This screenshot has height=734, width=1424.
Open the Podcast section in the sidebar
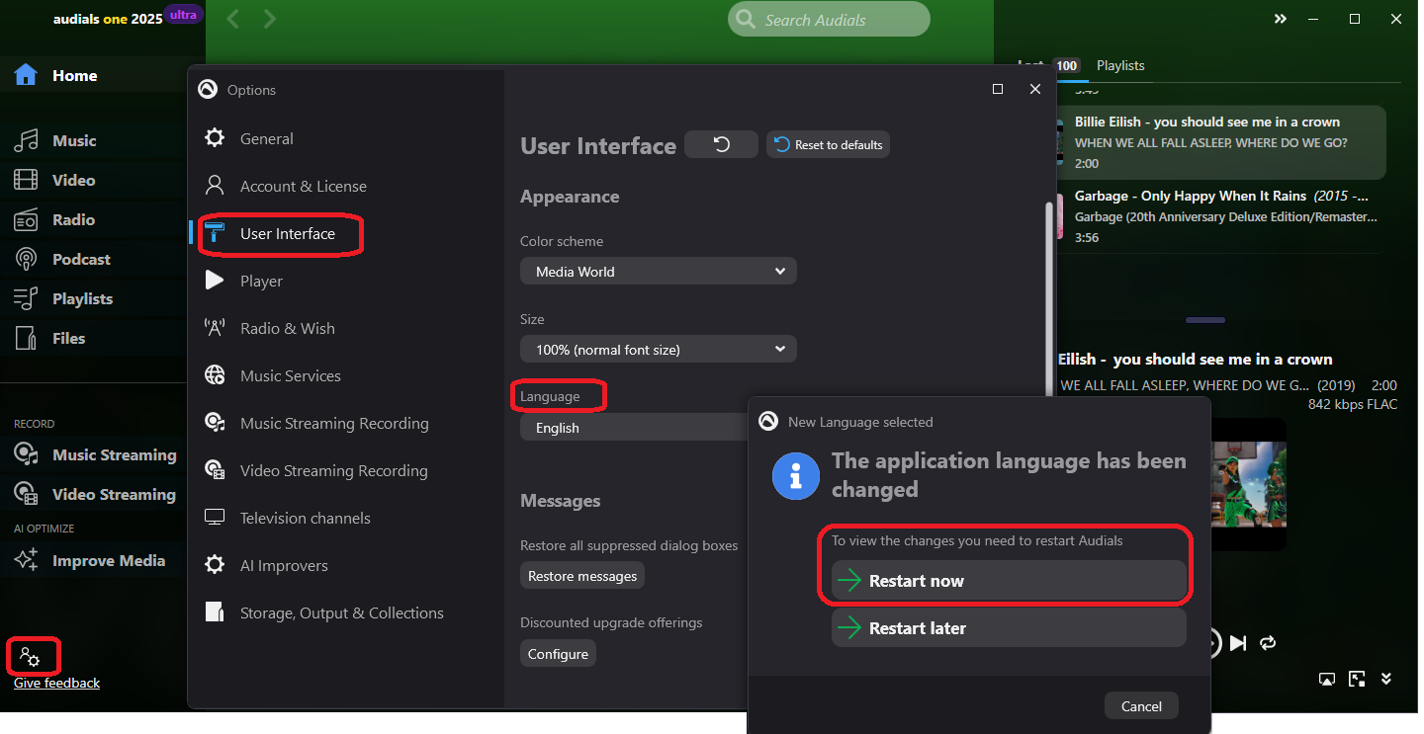click(79, 259)
